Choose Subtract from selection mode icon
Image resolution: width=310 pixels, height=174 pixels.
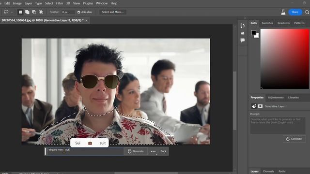34,12
